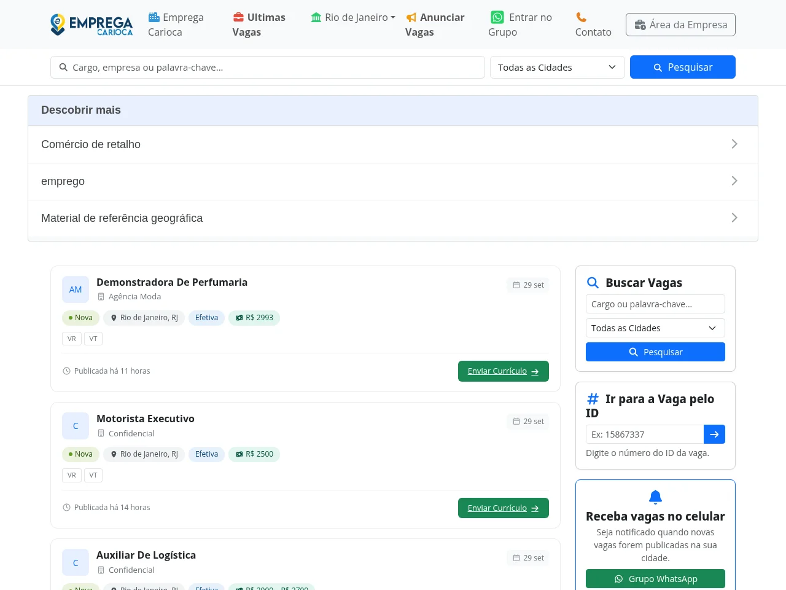Open the Contato page
This screenshot has height=590, width=786.
(593, 25)
